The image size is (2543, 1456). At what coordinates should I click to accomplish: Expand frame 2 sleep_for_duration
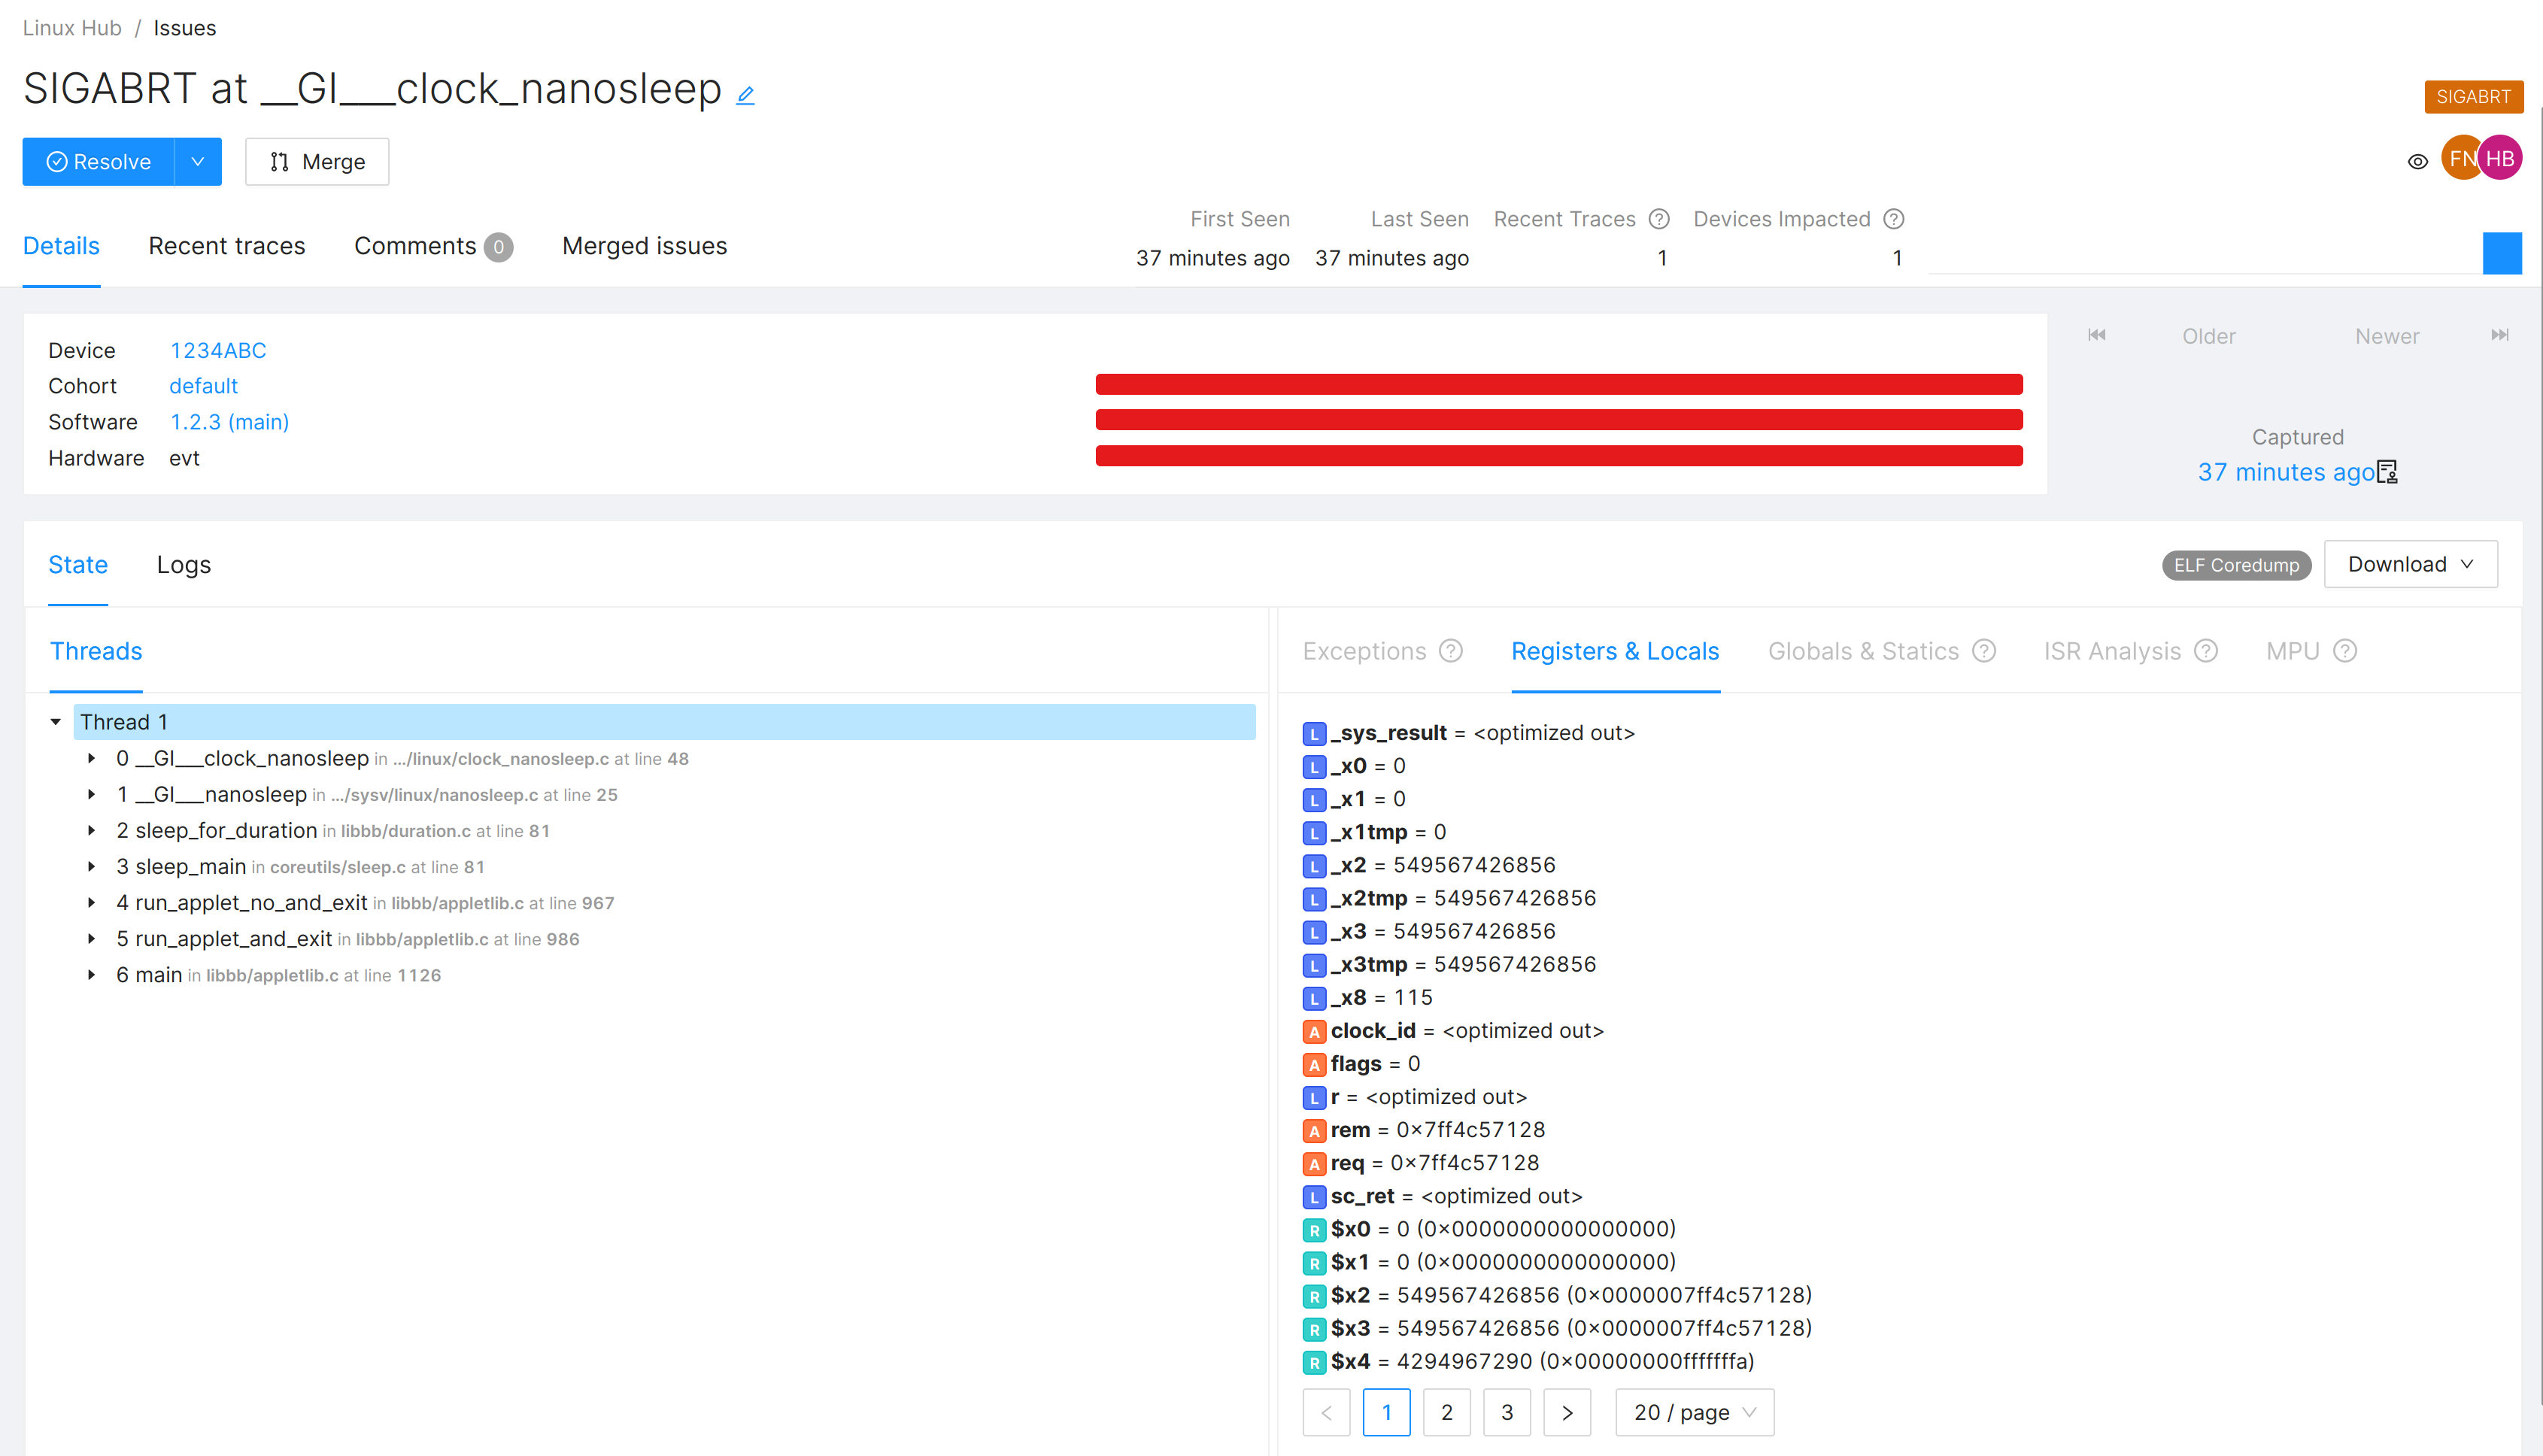point(91,831)
